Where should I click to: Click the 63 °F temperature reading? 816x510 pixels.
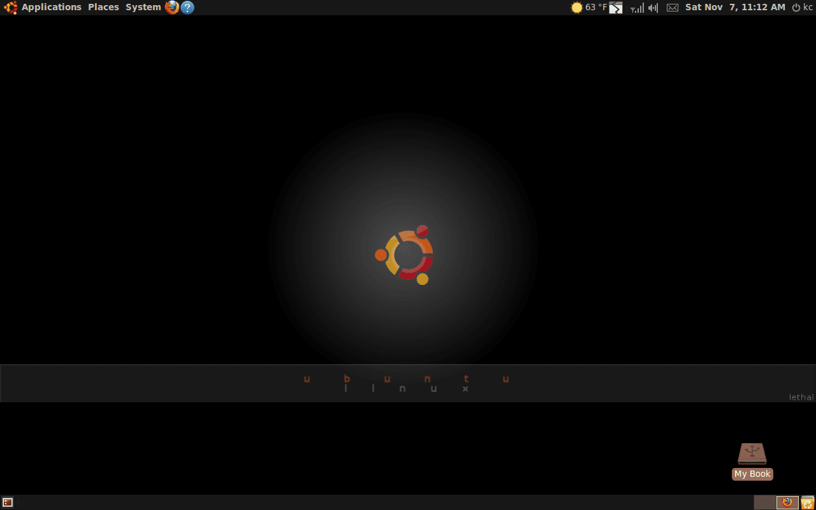pos(596,7)
